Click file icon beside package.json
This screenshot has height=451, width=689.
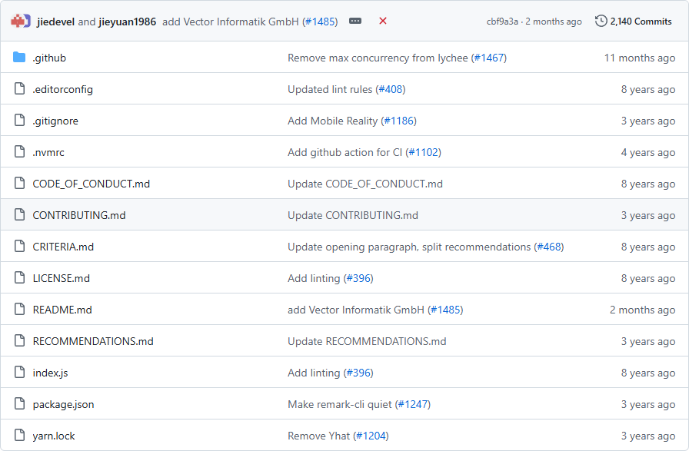pos(19,404)
